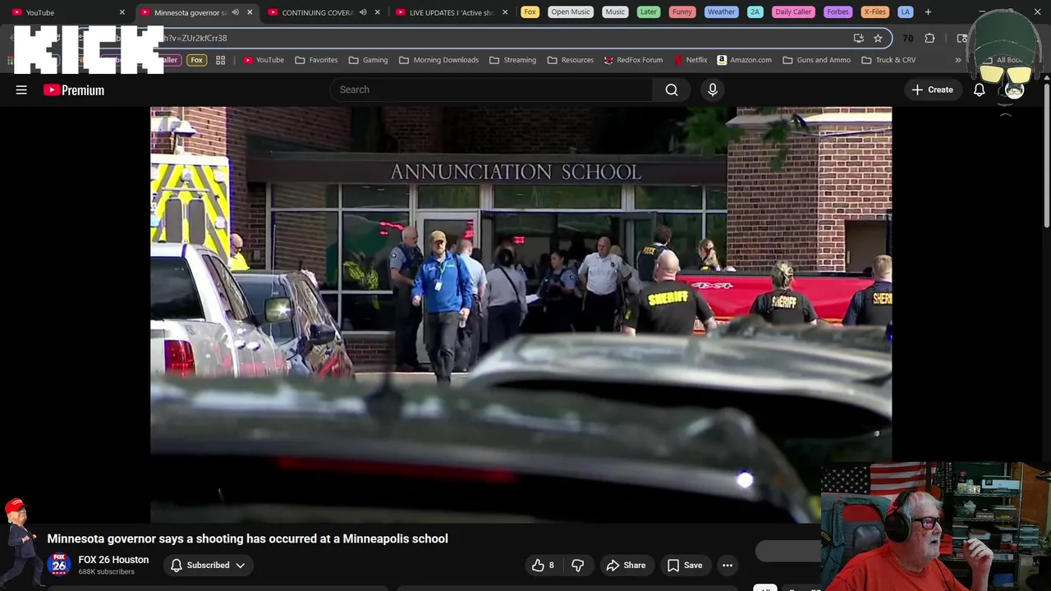1051x591 pixels.
Task: Click install app icon in address bar
Action: pyautogui.click(x=859, y=38)
